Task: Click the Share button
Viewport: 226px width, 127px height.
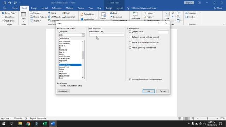Action: [218, 8]
